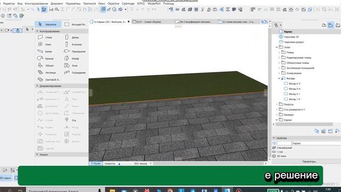This screenshot has width=341, height=192.
Task: Open the Navigator chooser dropdown arrow
Action: tap(281, 25)
